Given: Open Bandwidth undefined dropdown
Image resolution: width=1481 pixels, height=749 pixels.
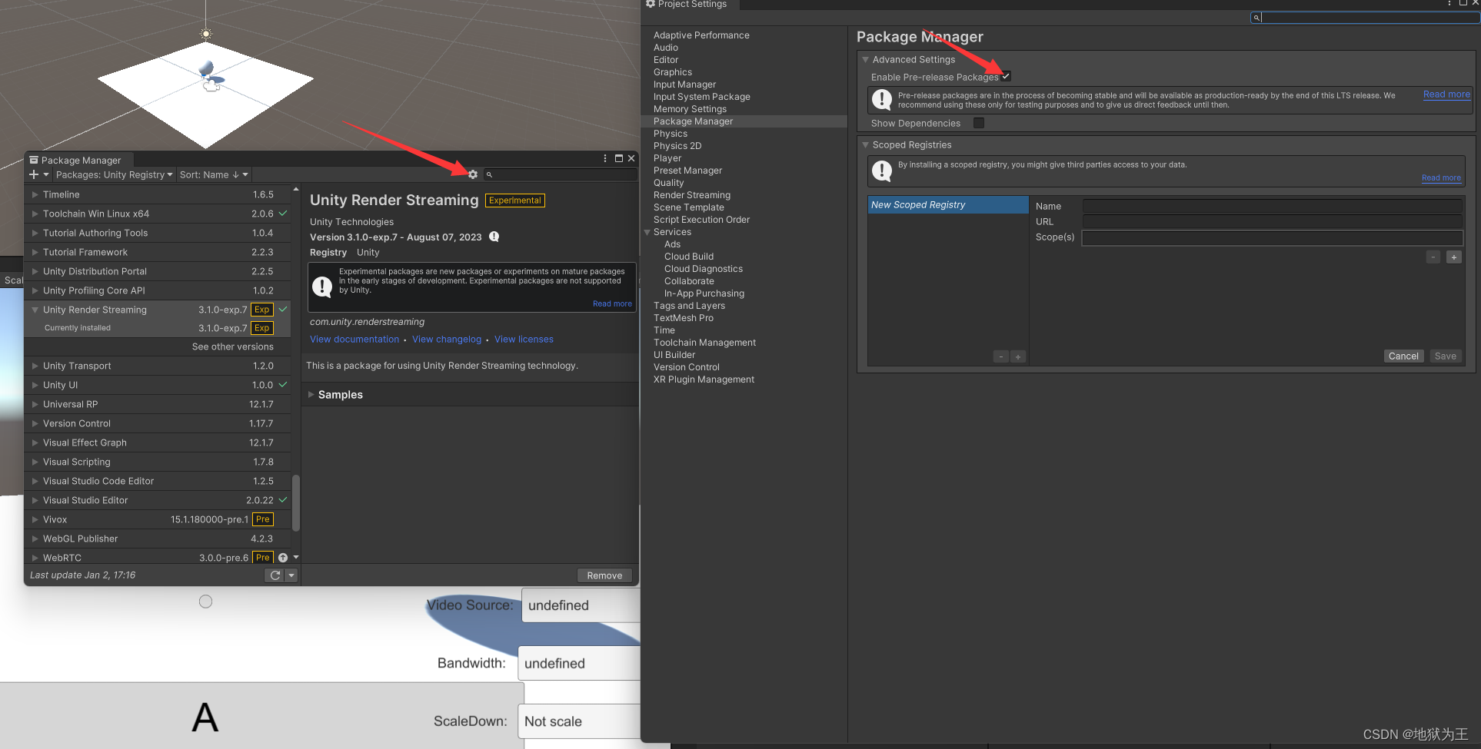Looking at the screenshot, I should point(580,663).
